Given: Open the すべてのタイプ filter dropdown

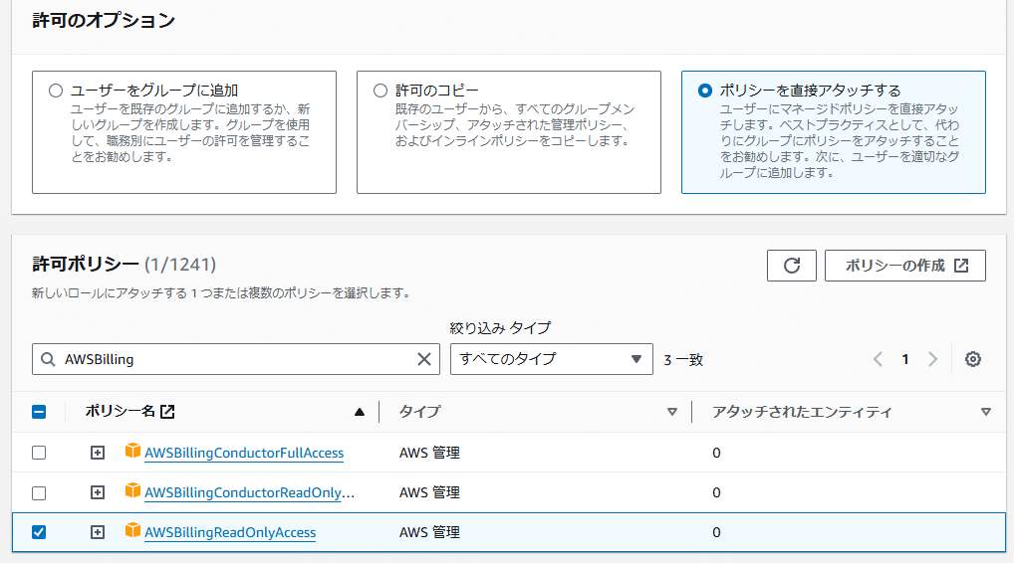Looking at the screenshot, I should tap(552, 359).
